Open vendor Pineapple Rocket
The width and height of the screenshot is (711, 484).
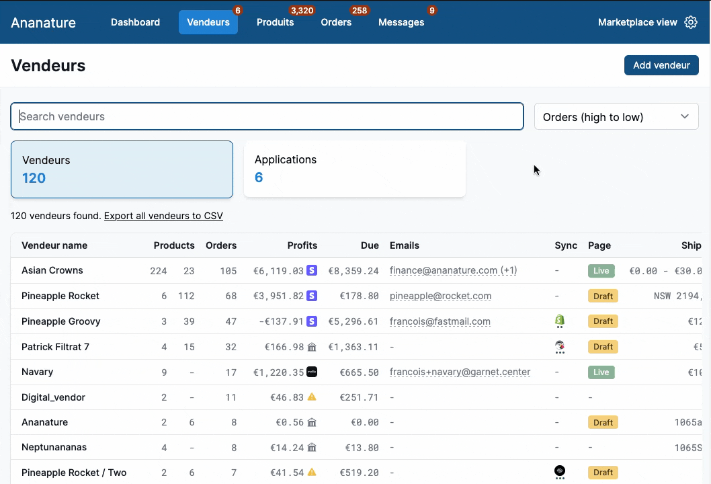[x=60, y=296]
